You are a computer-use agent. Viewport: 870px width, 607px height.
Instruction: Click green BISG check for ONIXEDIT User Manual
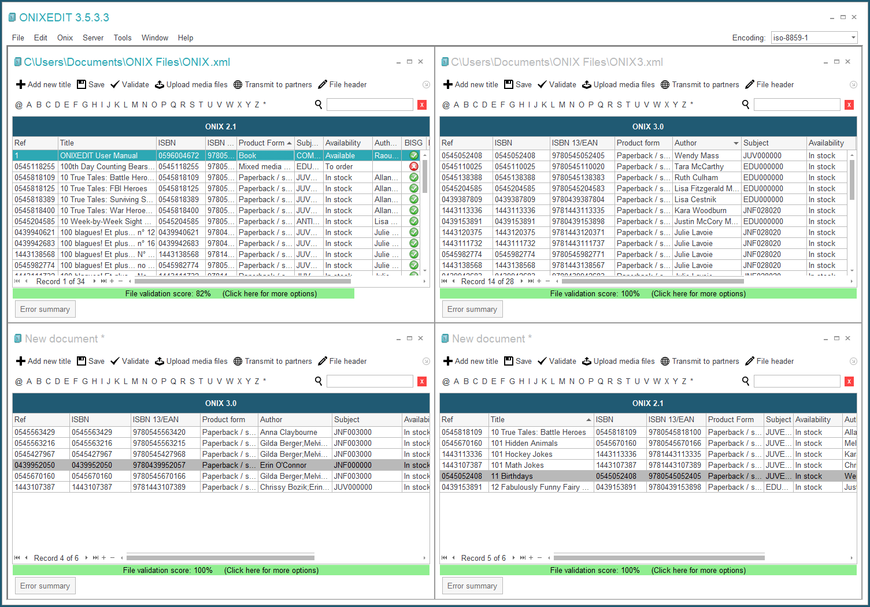point(414,155)
